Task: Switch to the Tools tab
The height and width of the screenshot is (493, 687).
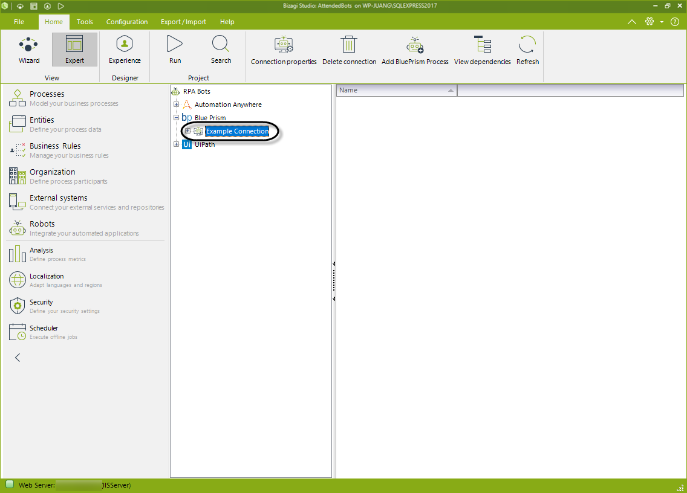Action: tap(85, 22)
